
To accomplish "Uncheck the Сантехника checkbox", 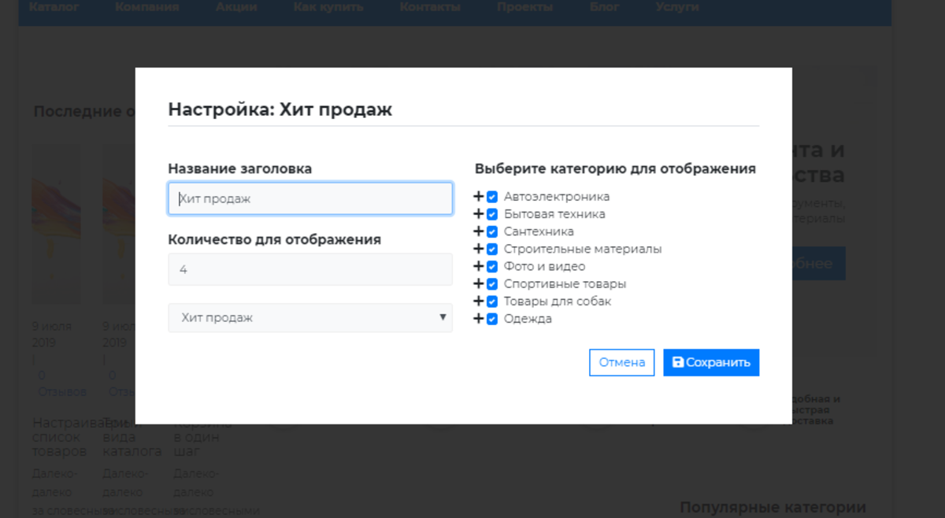I will 492,231.
